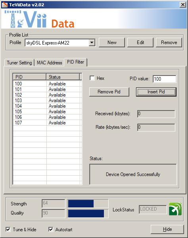Screen dimensions: 188x238
Task: Select PID 106 row
Action: 47,117
